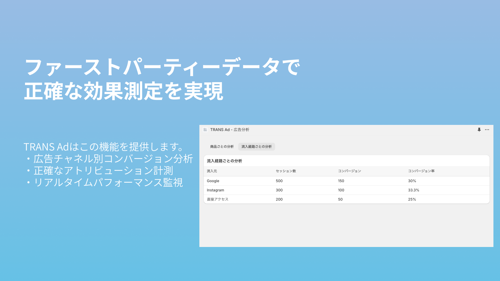
Task: Click Google's conversion value 150
Action: (x=341, y=181)
